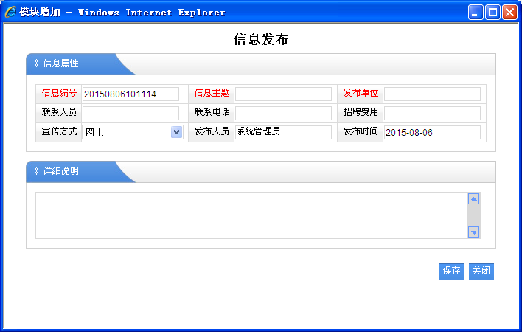This screenshot has height=332, width=522.
Task: Click the text area scroll down arrow
Action: [x=474, y=232]
